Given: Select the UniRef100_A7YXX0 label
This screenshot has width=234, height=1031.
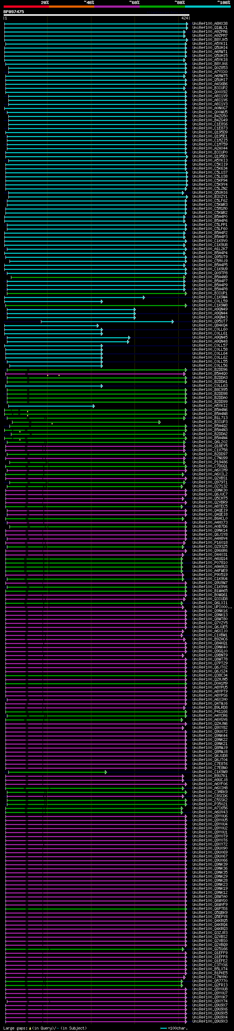Looking at the screenshot, I should click(210, 72).
